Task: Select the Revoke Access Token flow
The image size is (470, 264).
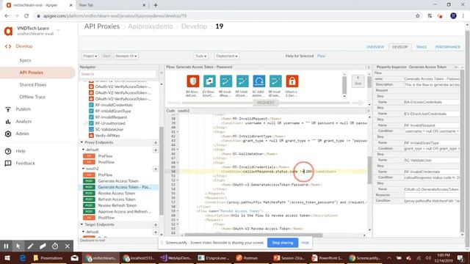Action: coord(117,194)
